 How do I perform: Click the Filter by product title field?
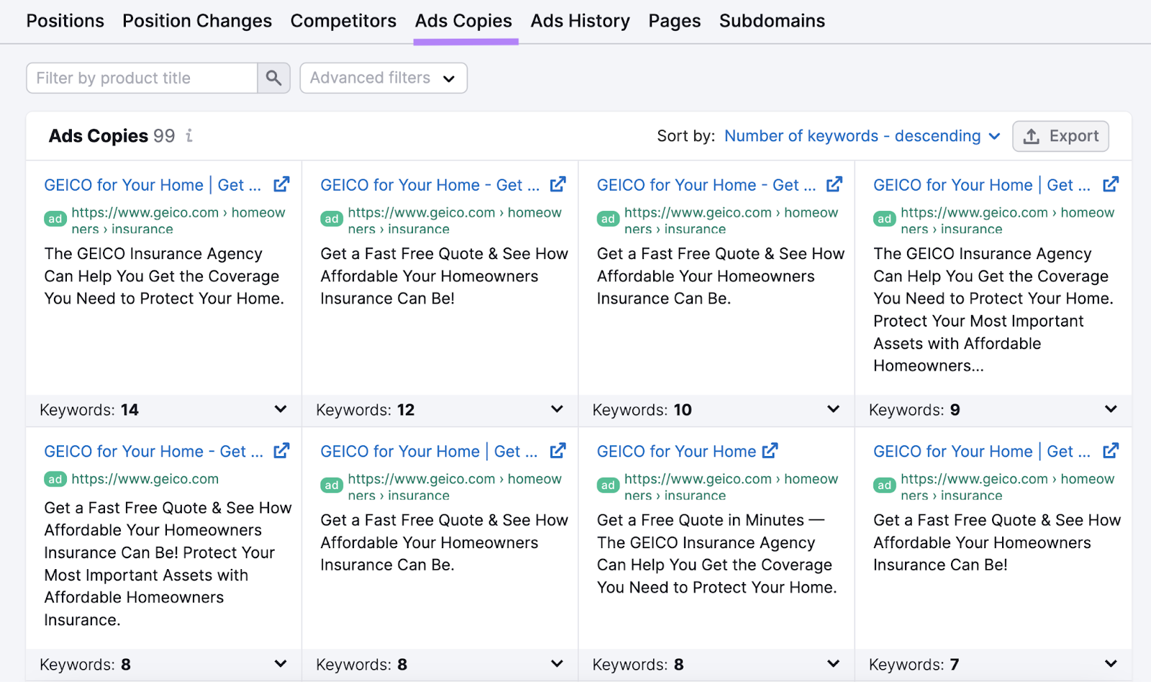click(x=140, y=78)
